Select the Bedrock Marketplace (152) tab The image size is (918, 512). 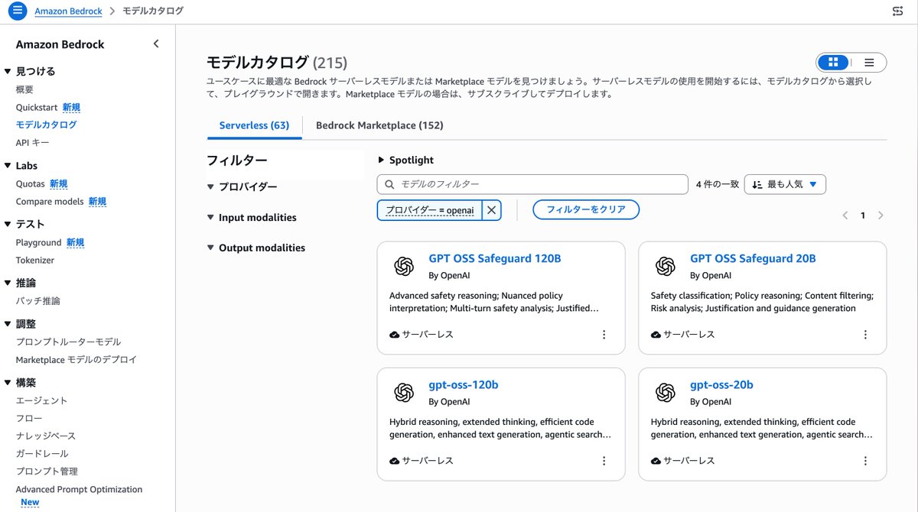point(379,125)
